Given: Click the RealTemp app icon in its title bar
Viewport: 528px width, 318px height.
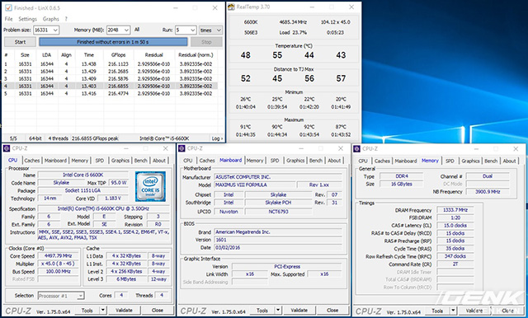Looking at the screenshot, I should pos(231,7).
